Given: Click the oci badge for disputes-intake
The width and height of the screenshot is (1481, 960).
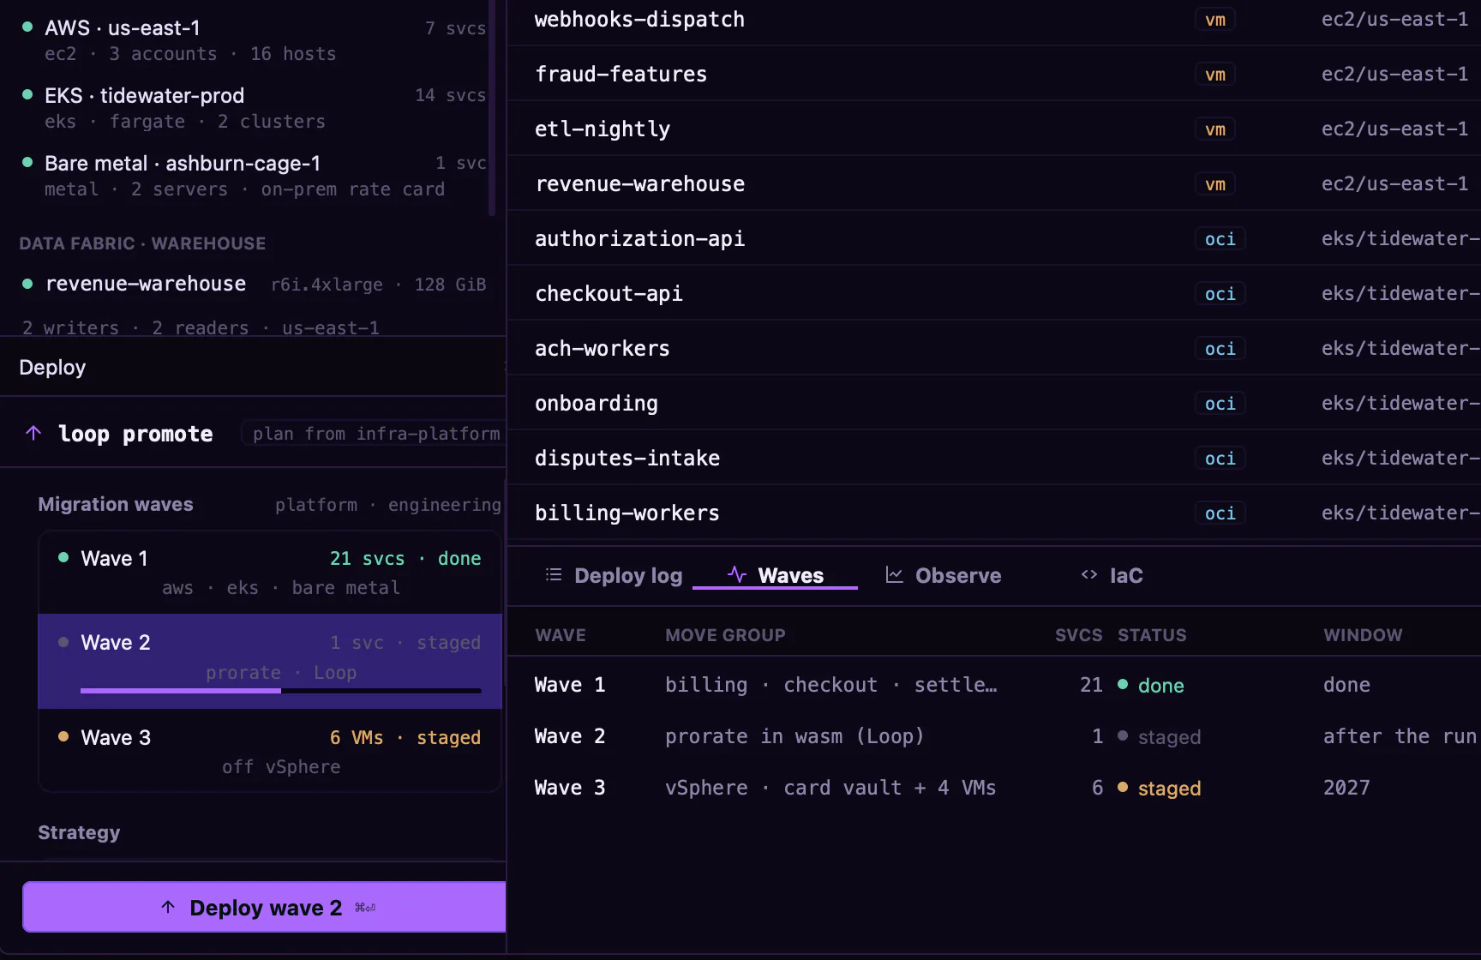Looking at the screenshot, I should pyautogui.click(x=1220, y=459).
